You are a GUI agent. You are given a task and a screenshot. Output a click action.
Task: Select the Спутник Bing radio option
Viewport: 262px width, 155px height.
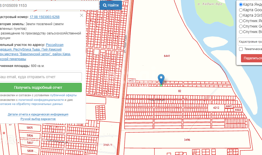click(x=241, y=32)
